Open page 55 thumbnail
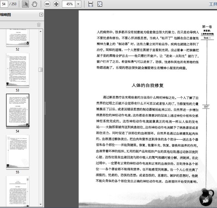The width and height of the screenshot is (217, 208). (x=18, y=152)
